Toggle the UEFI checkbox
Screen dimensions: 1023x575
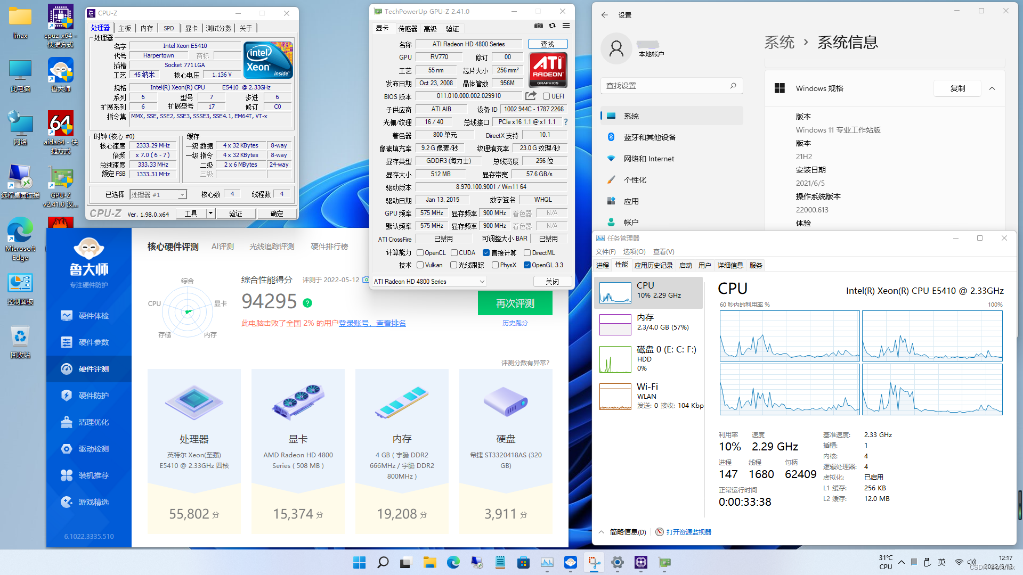pos(546,96)
